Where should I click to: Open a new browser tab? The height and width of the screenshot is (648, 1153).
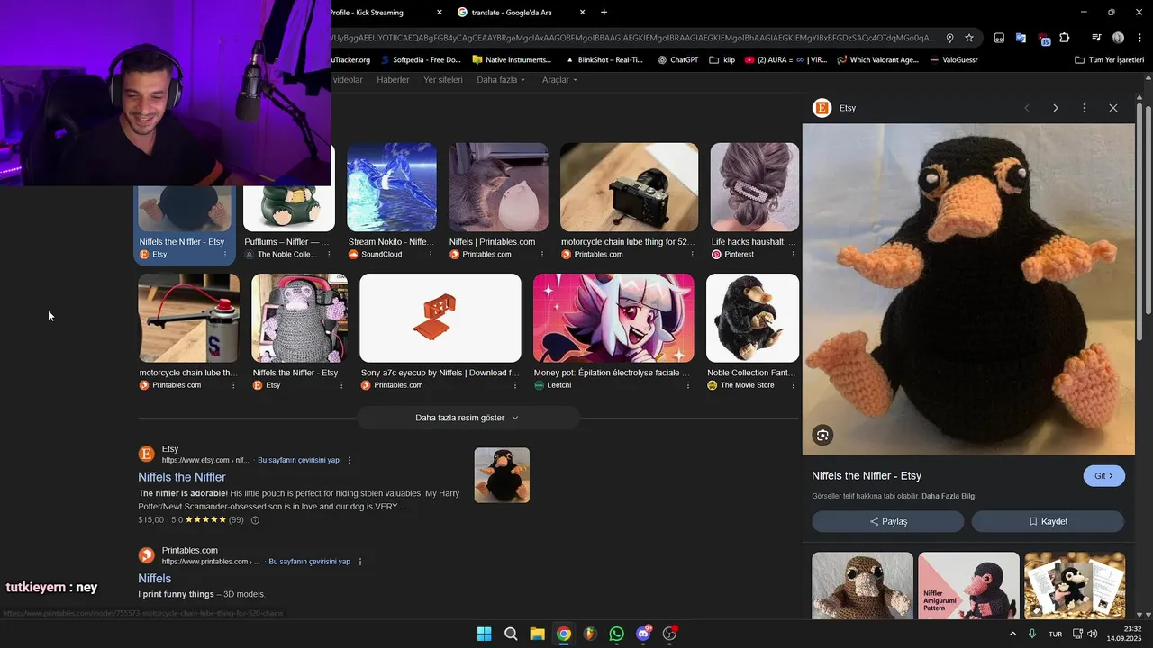point(604,13)
